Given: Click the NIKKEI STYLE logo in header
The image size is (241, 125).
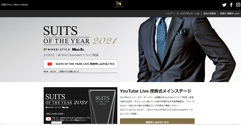Looking at the screenshot, I should tap(119, 4).
